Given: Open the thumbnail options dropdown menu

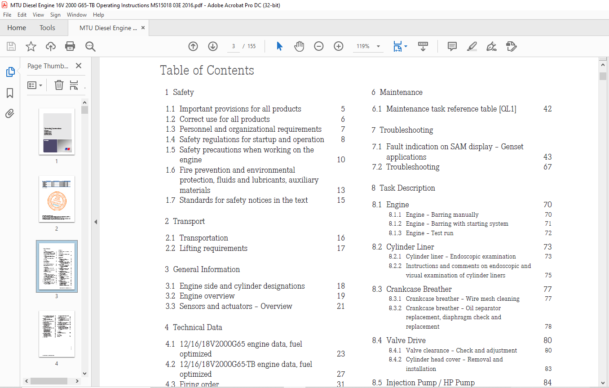Looking at the screenshot, I should point(35,85).
